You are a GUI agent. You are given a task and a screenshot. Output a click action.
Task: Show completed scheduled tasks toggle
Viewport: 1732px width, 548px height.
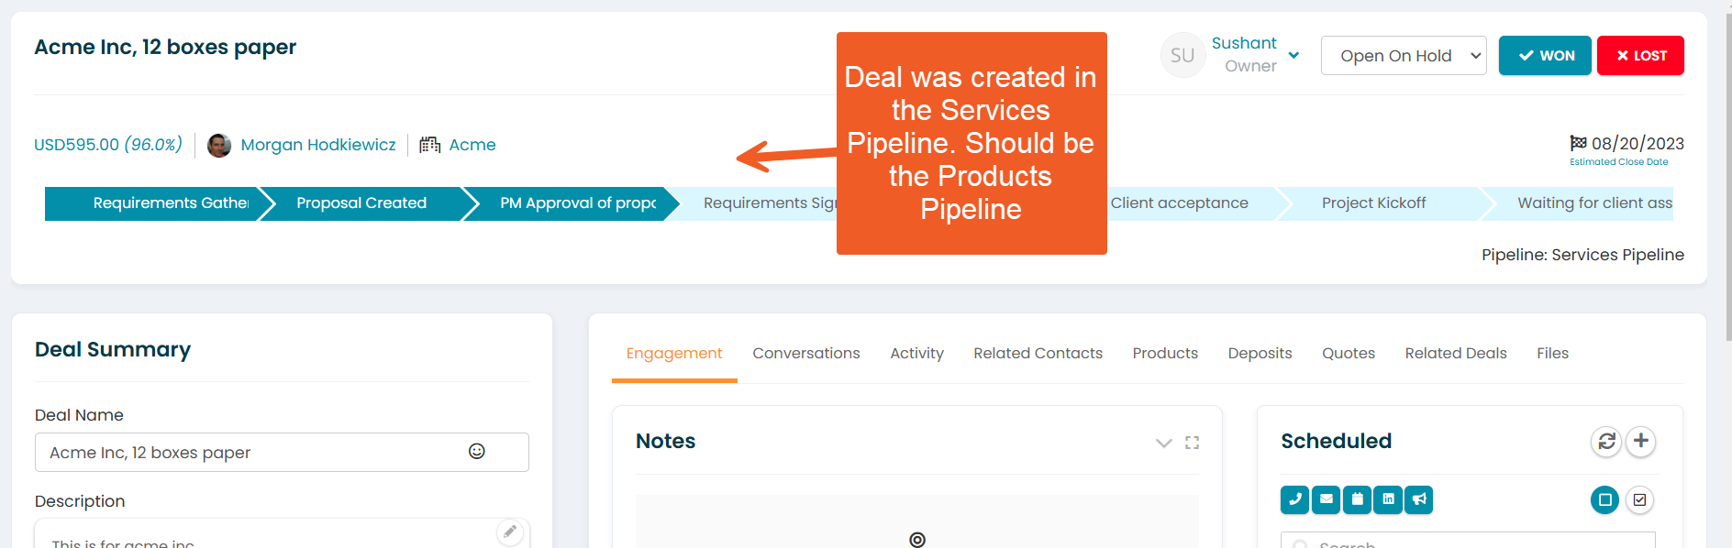point(1640,499)
